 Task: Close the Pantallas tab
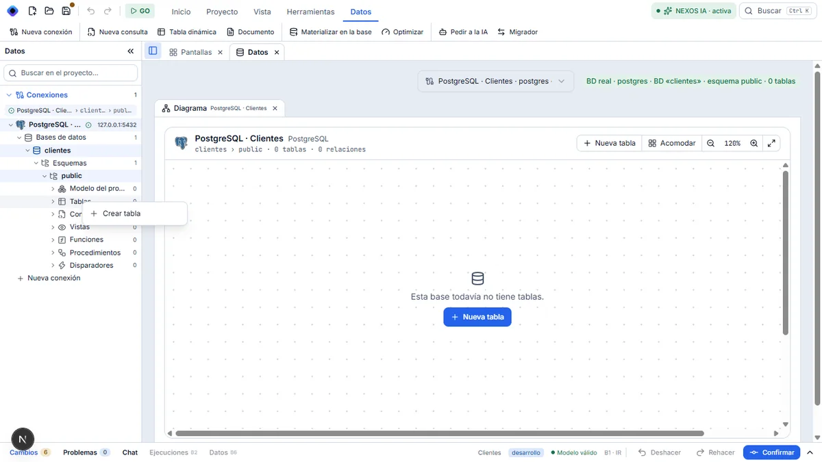(x=220, y=52)
